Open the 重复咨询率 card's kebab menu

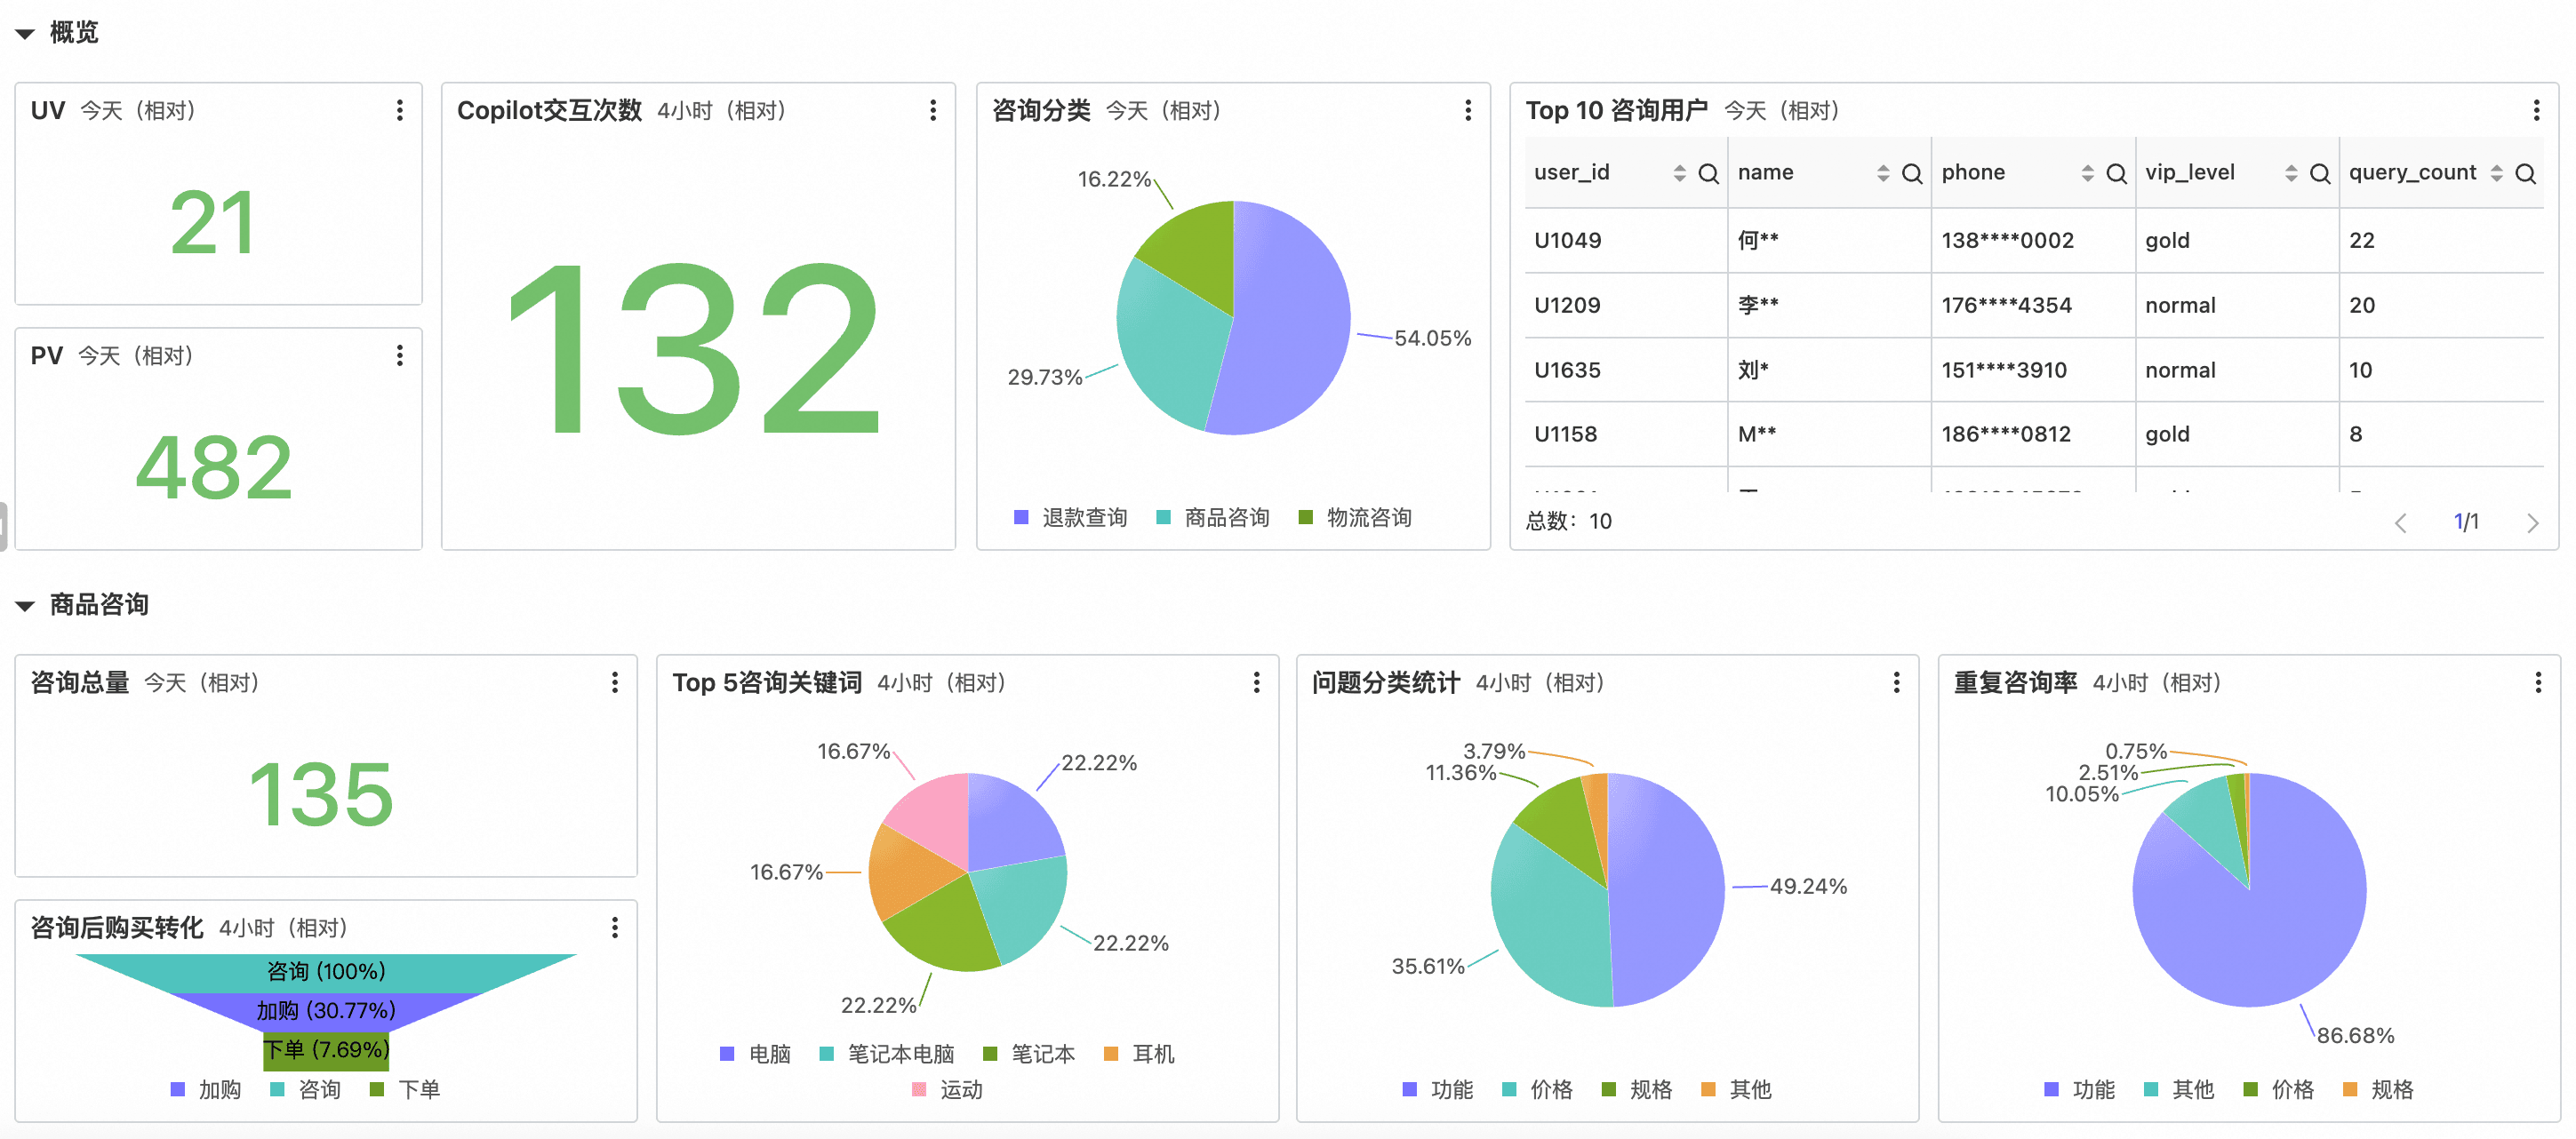pyautogui.click(x=2538, y=682)
